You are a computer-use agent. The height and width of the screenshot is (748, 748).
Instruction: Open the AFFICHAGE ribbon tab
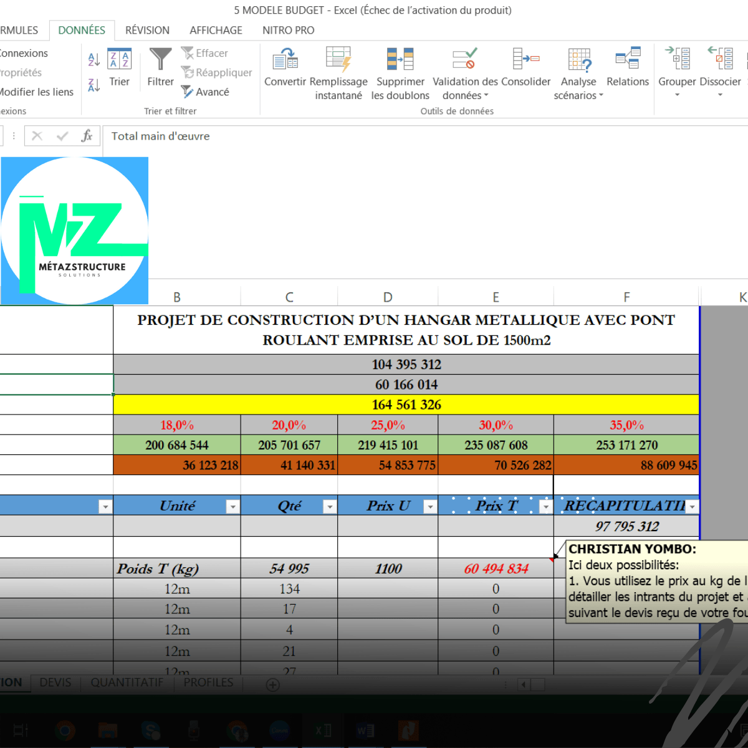(x=216, y=30)
